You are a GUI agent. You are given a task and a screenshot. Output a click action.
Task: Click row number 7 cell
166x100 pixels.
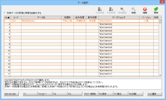click(7, 41)
